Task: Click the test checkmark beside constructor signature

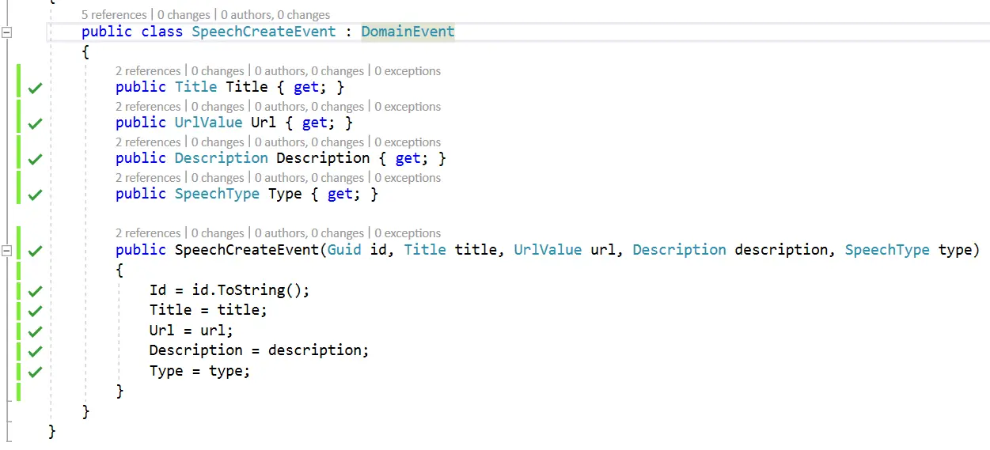Action: click(34, 251)
